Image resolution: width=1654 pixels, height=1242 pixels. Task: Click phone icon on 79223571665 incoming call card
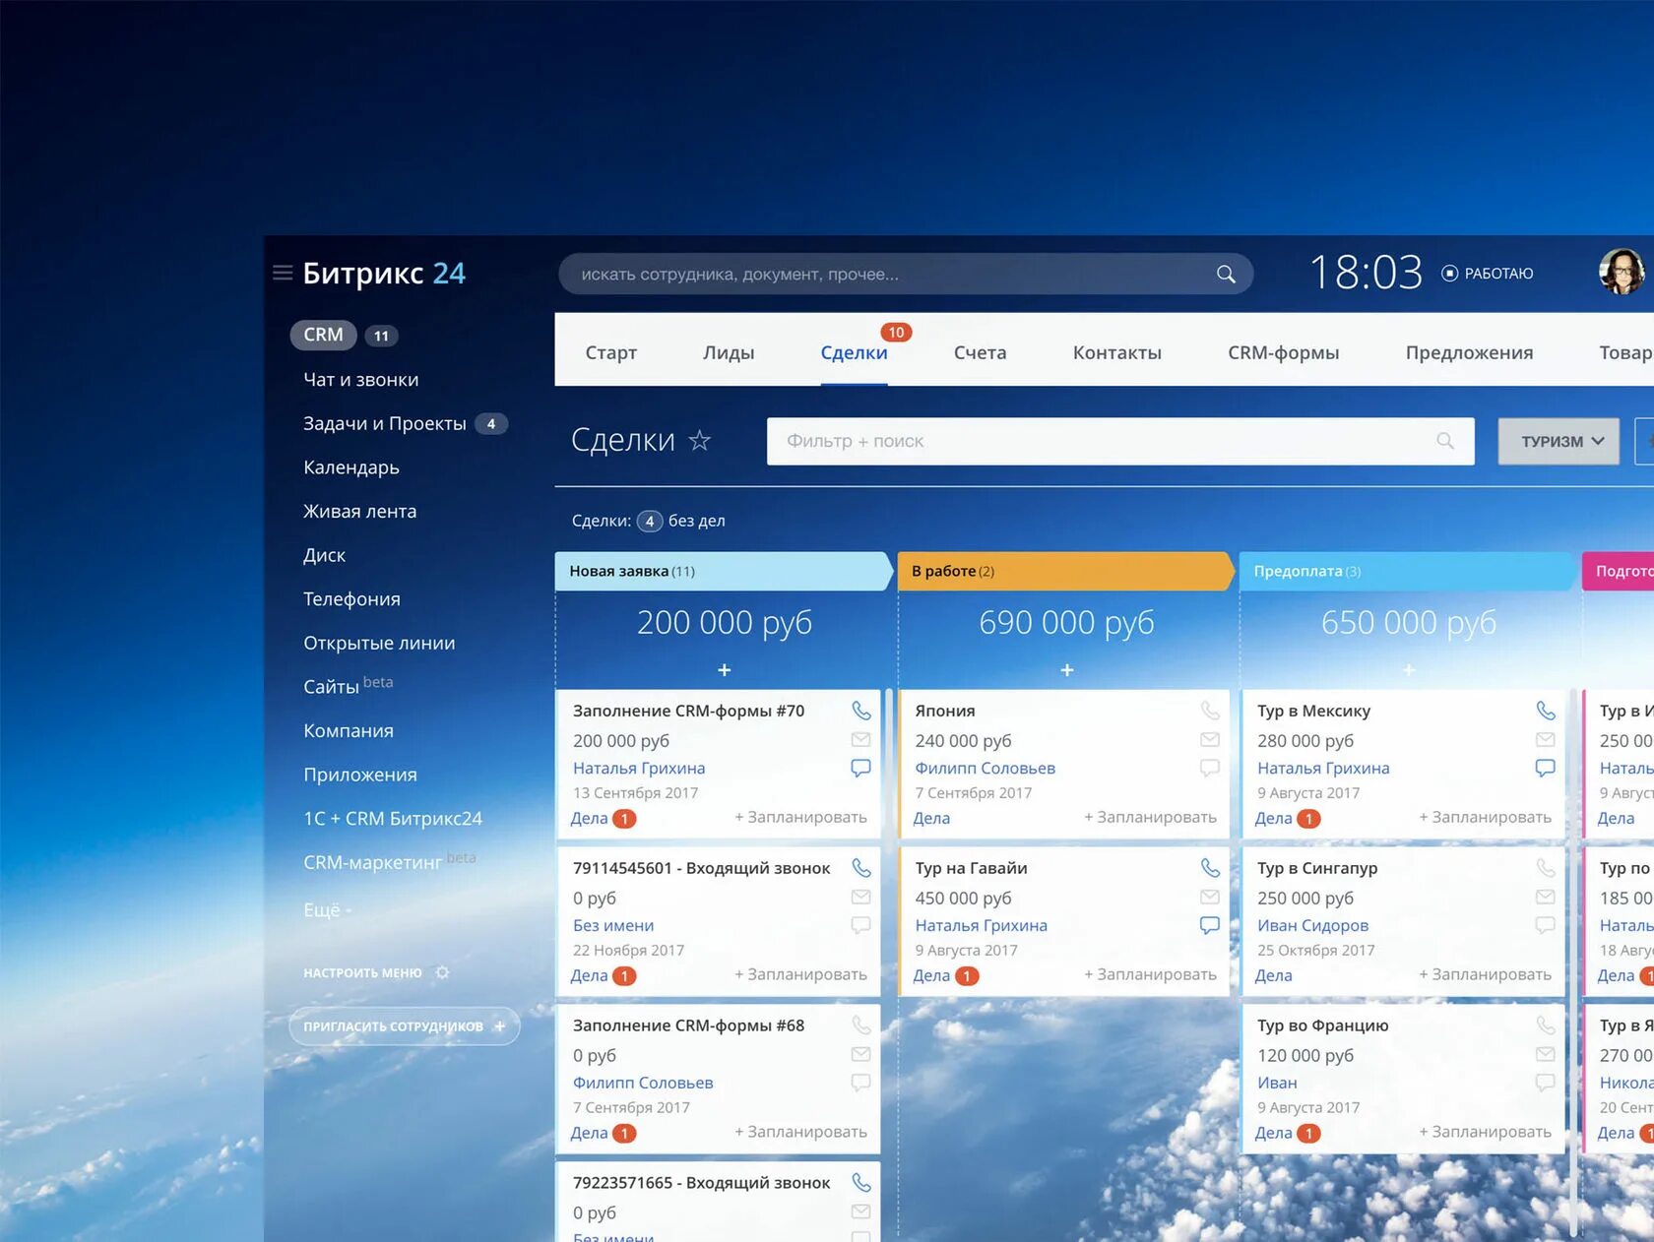point(860,1183)
